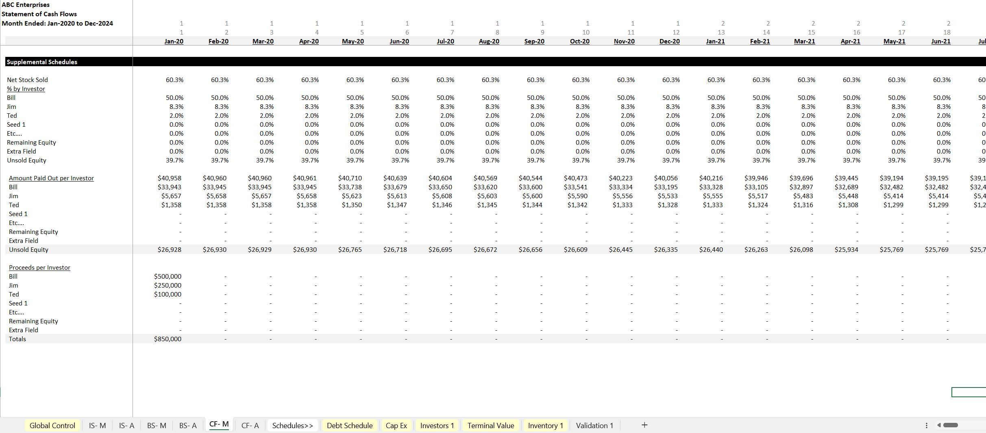Open the IS- M sheet tab

point(97,425)
